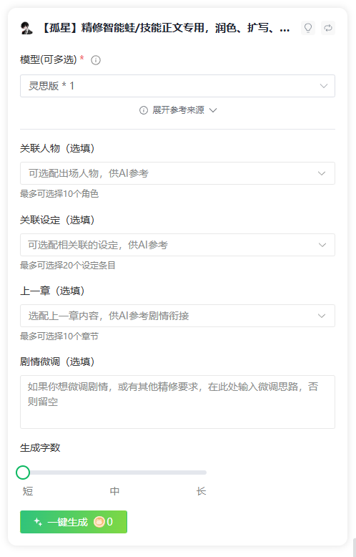Click the author avatar next to 孤星 title

coord(26,28)
